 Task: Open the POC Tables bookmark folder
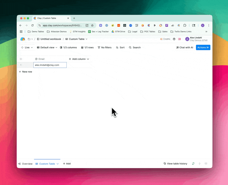(x=148, y=31)
